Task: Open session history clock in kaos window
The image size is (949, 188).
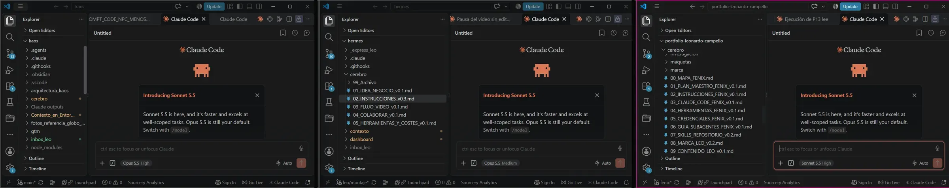Action: (295, 33)
